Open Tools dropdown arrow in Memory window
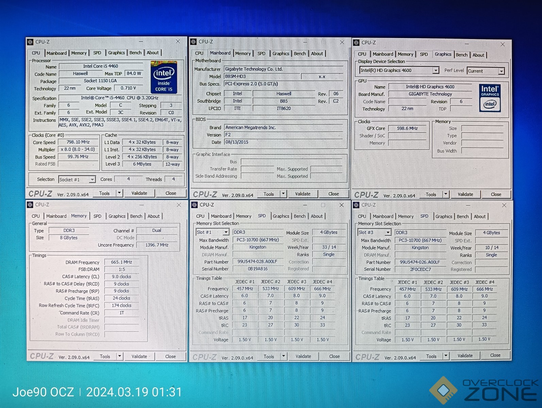The height and width of the screenshot is (408, 542). pos(119,356)
